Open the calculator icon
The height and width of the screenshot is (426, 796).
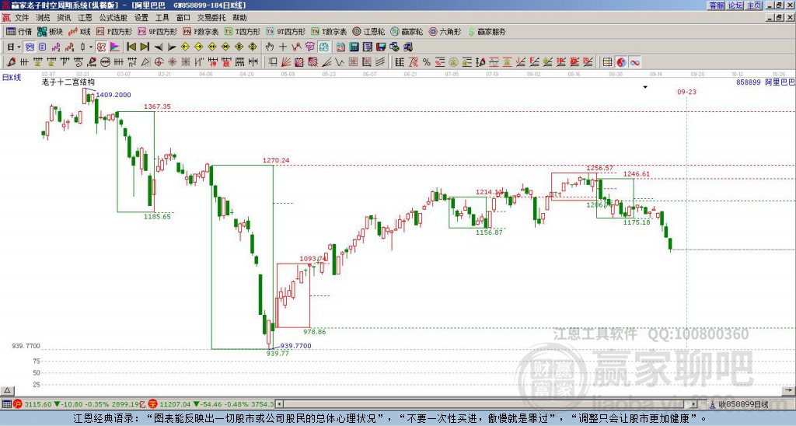[x=354, y=47]
